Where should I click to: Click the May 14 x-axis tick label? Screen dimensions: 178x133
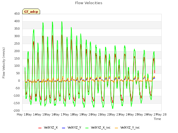(31, 114)
